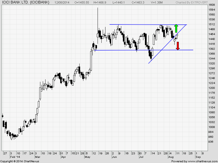Click the 1608 label on price axis
This screenshot has width=218, height=163.
click(211, 5)
